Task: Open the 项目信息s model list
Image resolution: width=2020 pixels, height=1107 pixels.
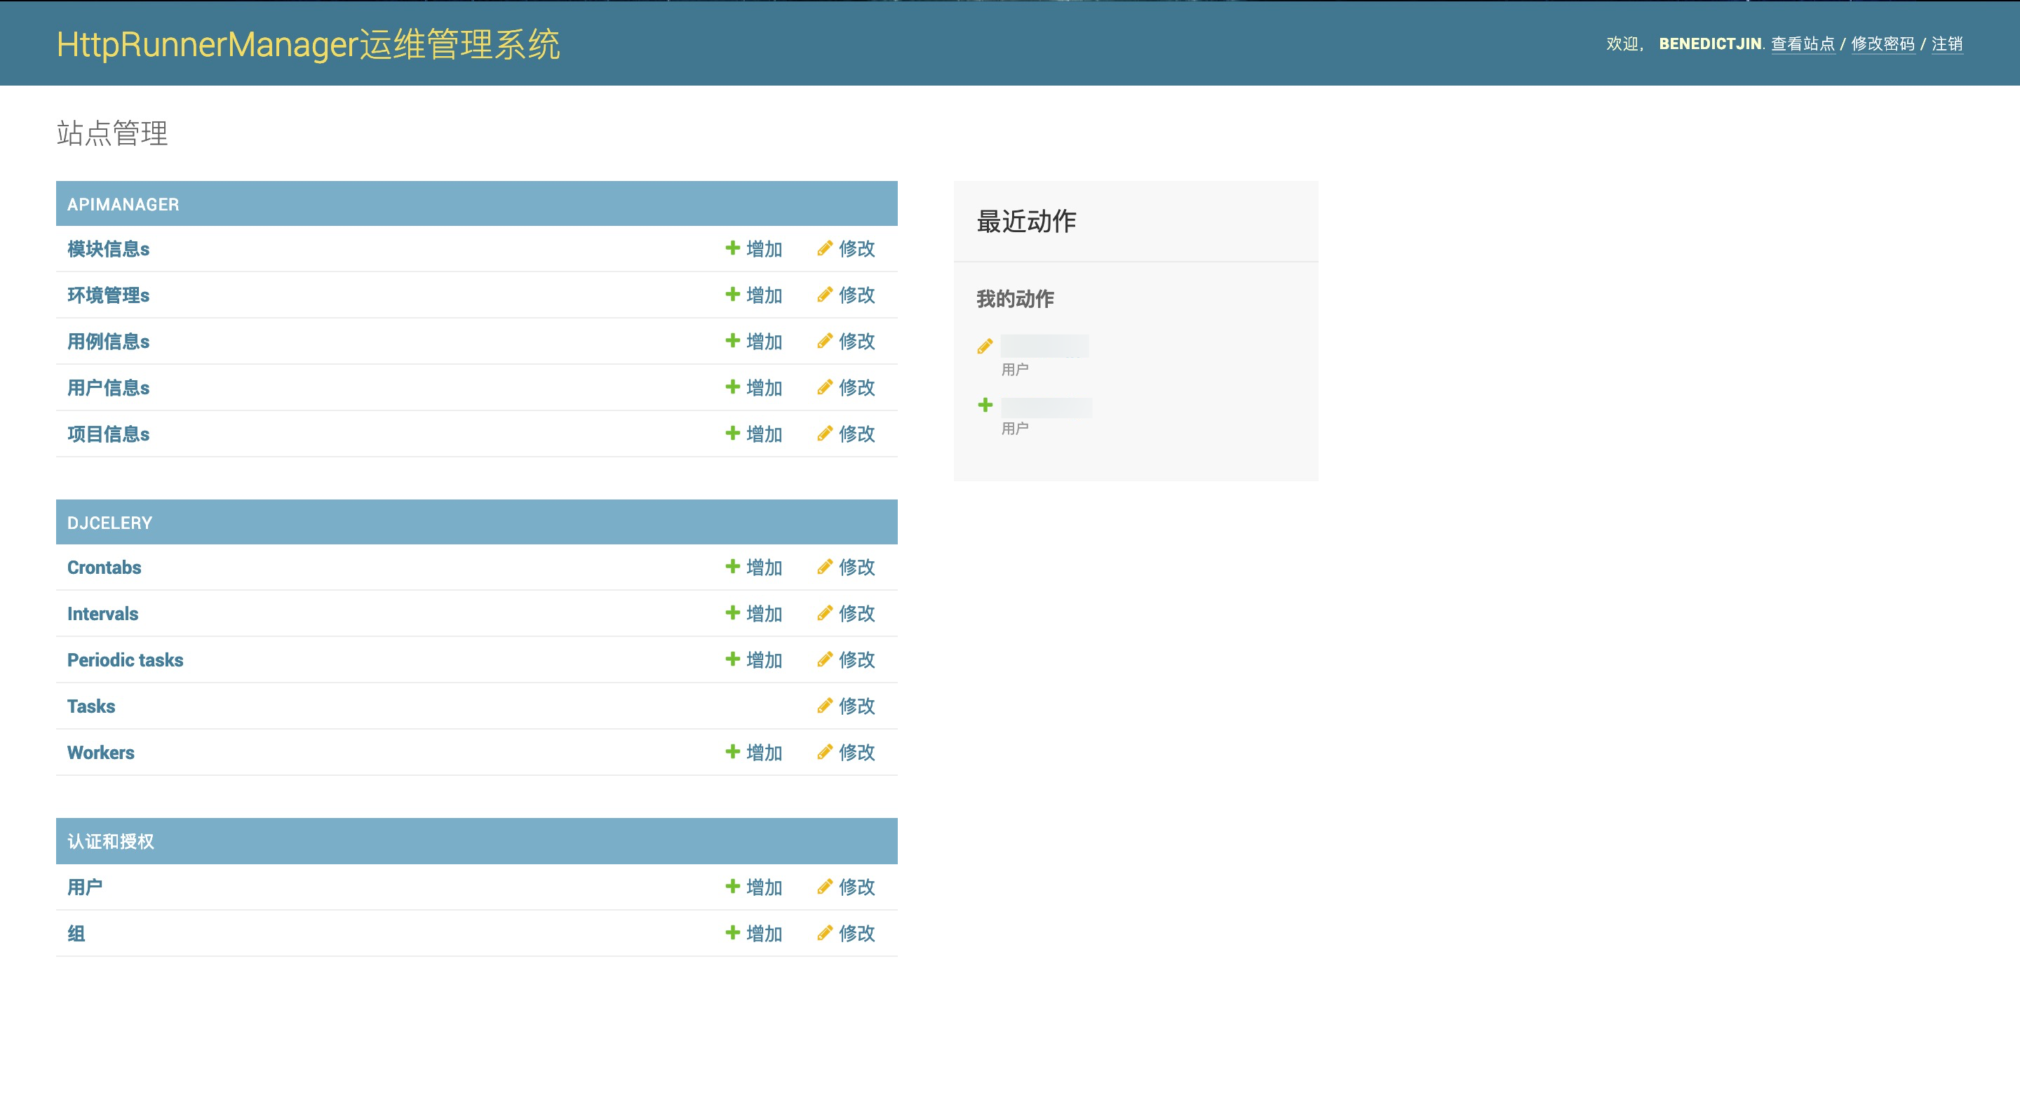Action: click(108, 434)
